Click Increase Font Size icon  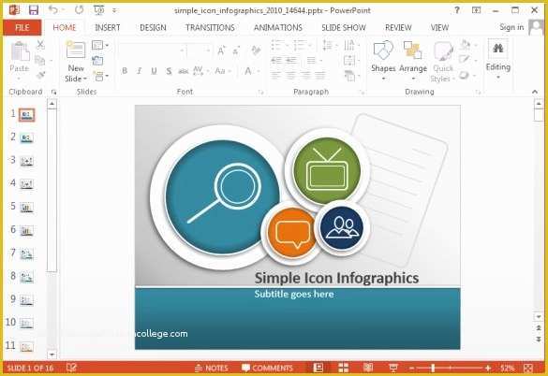pyautogui.click(x=221, y=51)
